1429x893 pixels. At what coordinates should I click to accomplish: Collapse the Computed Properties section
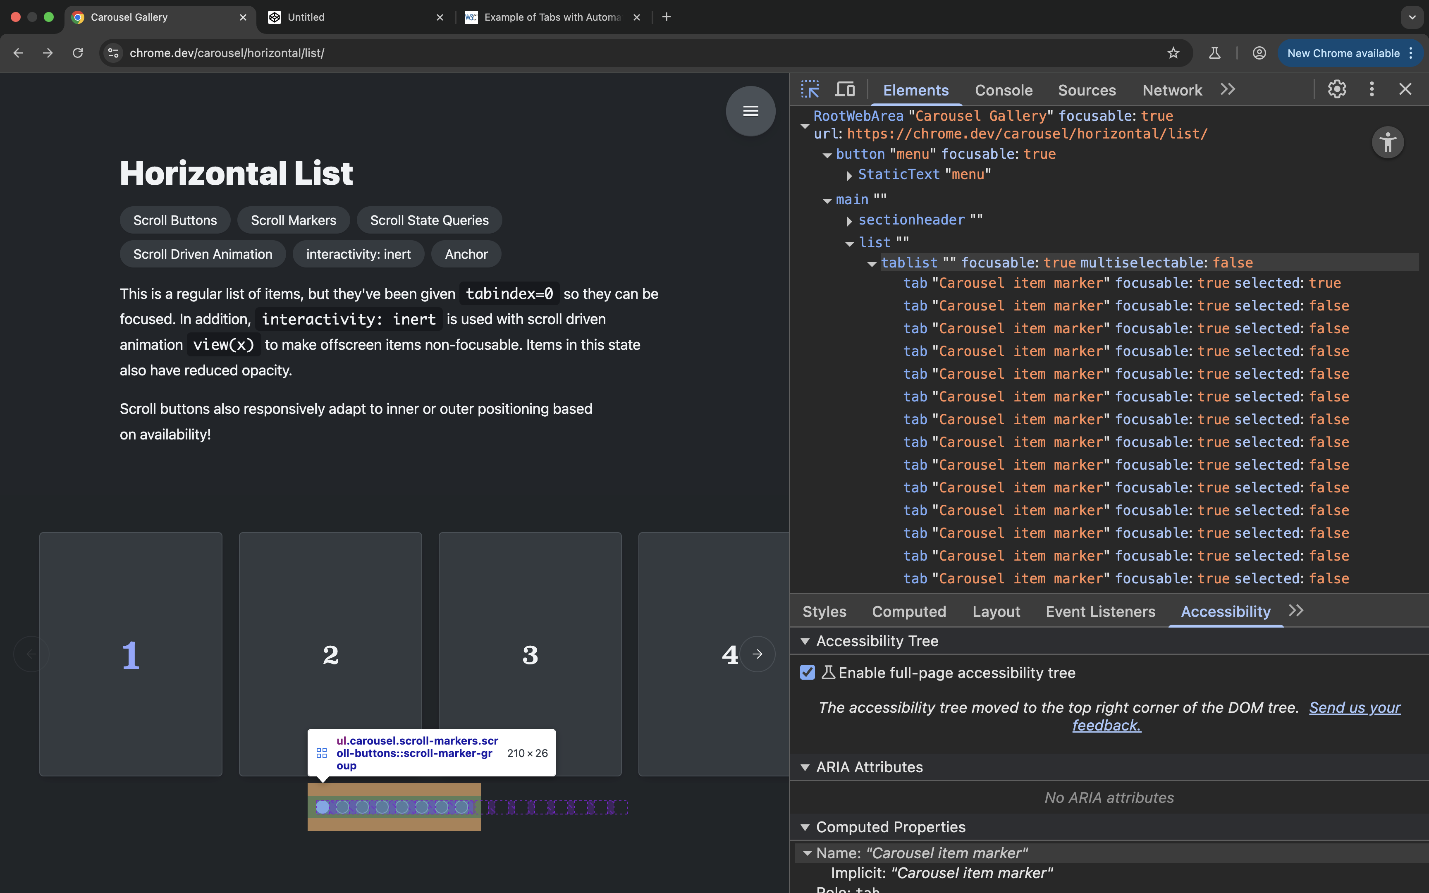click(805, 827)
